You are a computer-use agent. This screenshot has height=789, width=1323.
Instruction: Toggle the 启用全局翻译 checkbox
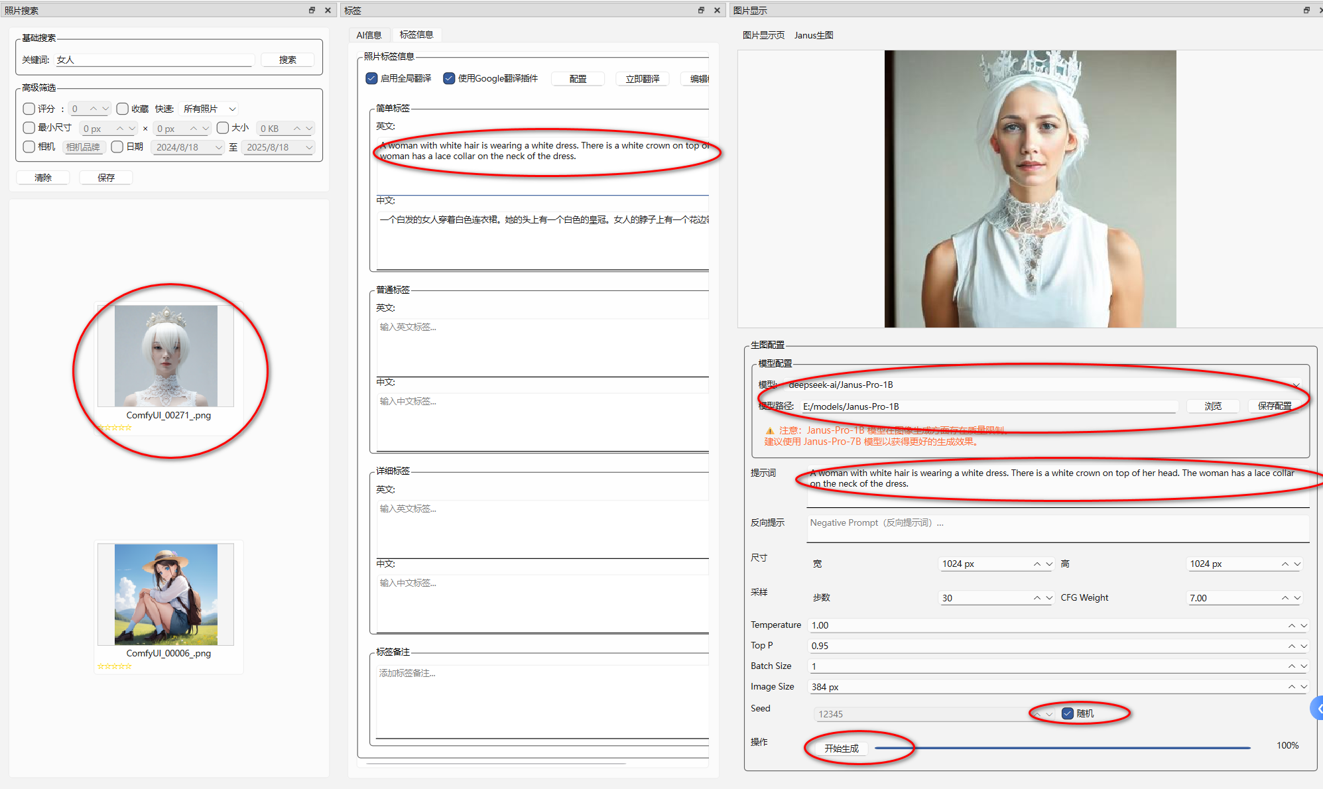click(x=372, y=78)
